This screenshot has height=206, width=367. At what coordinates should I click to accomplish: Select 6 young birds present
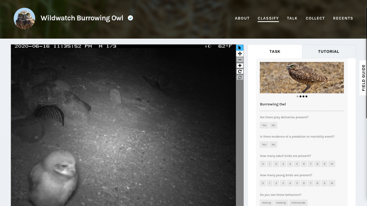[304, 183]
